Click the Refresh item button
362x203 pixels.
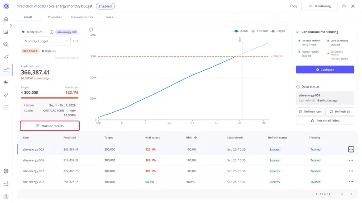click(310, 111)
